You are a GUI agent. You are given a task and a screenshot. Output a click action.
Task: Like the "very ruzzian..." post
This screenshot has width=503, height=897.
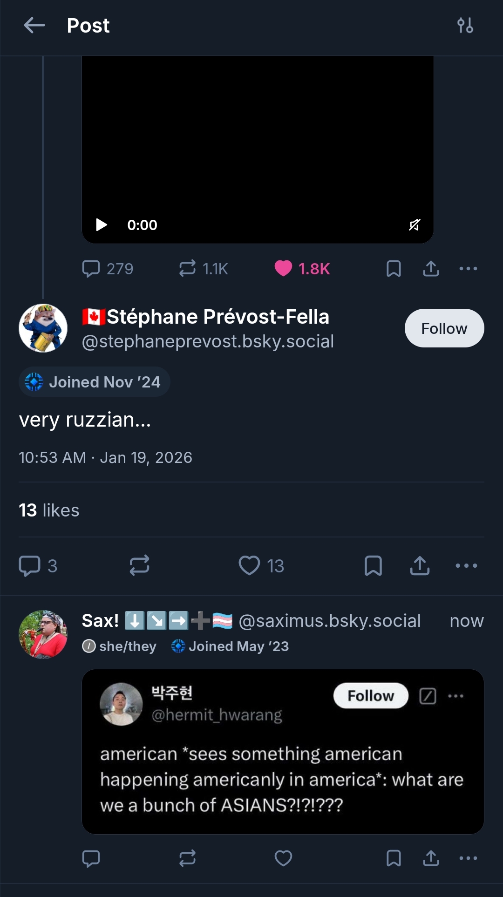pos(250,566)
